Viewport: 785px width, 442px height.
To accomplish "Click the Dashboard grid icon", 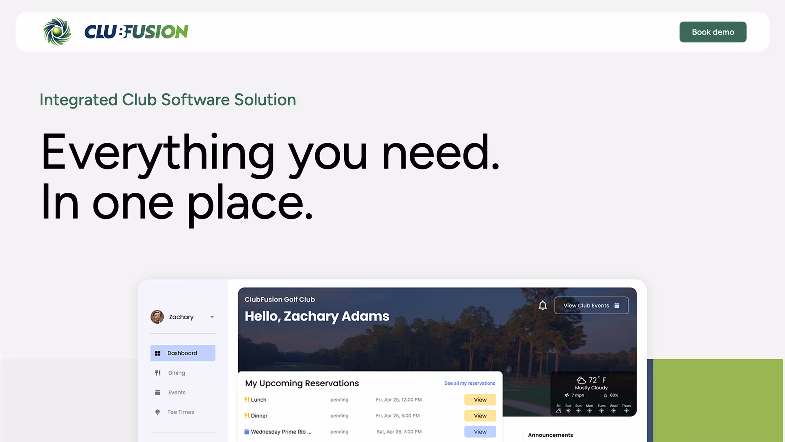I will tap(157, 353).
